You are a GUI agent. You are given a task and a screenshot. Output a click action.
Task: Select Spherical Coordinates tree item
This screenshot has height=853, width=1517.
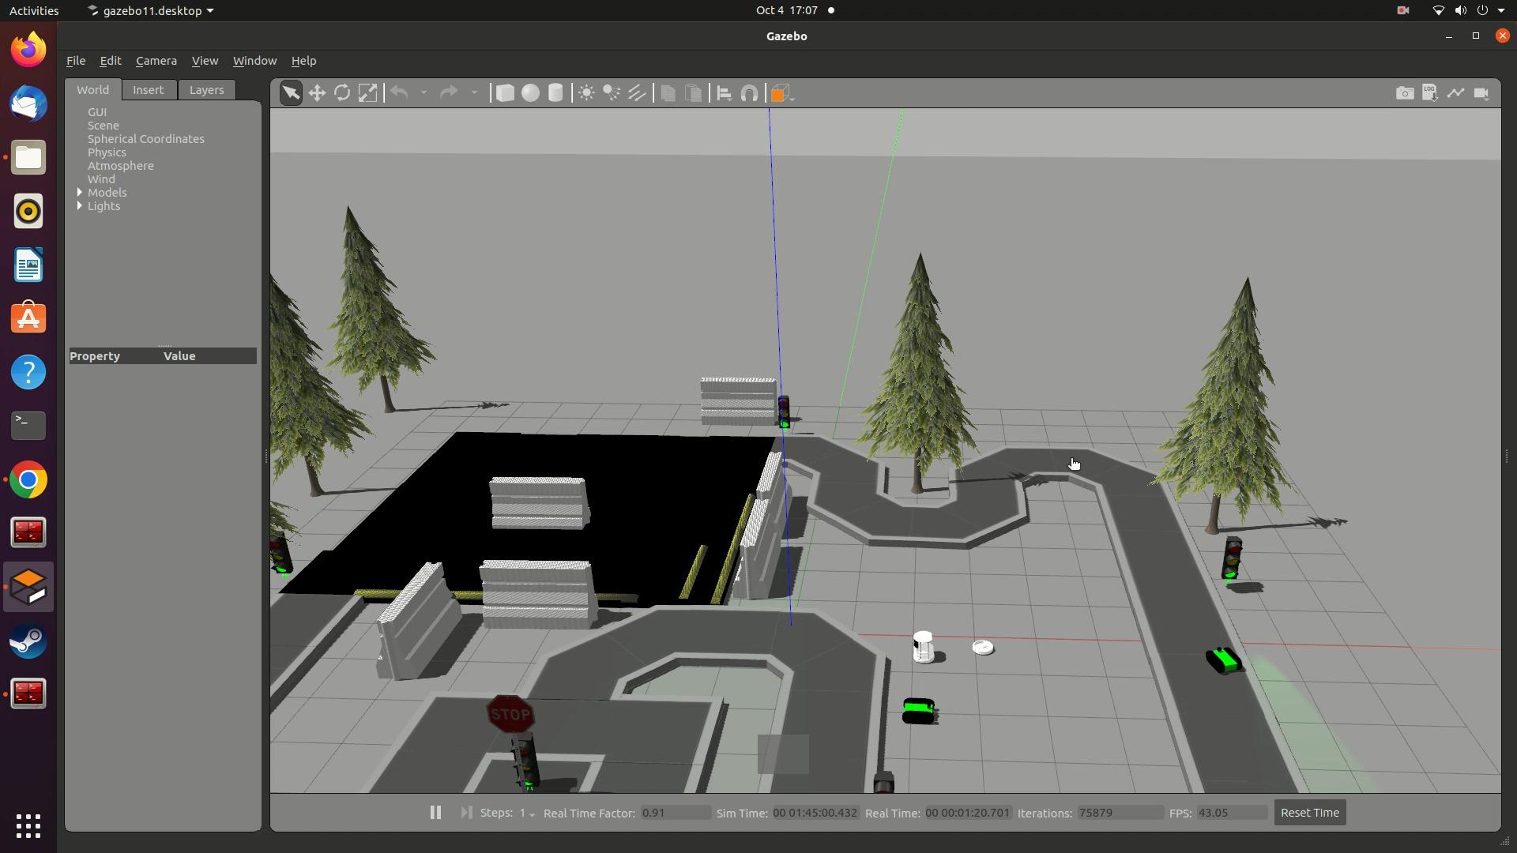(x=145, y=139)
